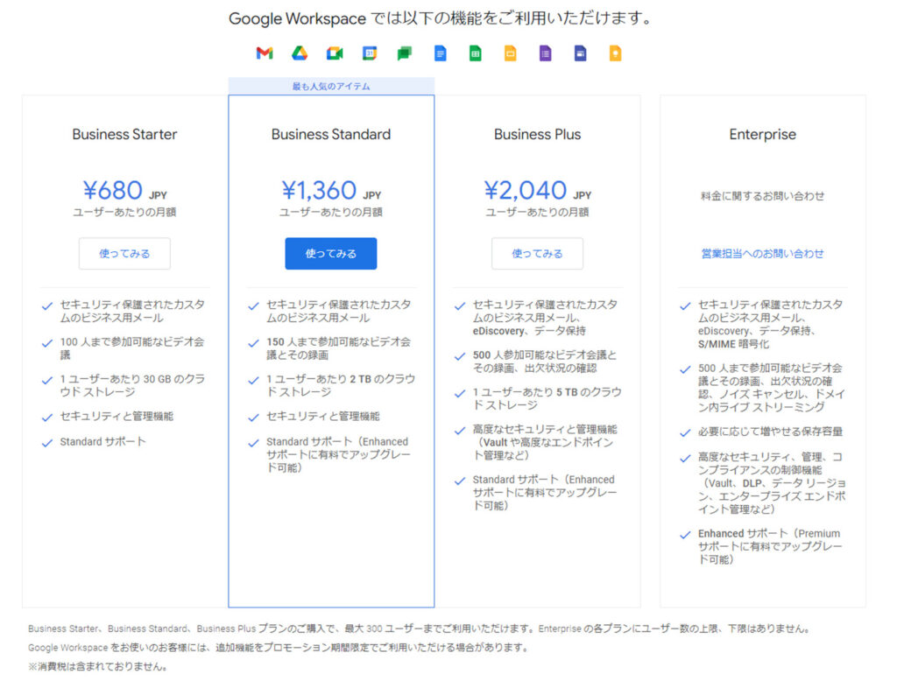Click the purple Google Forms icon
The height and width of the screenshot is (688, 897).
pyautogui.click(x=545, y=53)
